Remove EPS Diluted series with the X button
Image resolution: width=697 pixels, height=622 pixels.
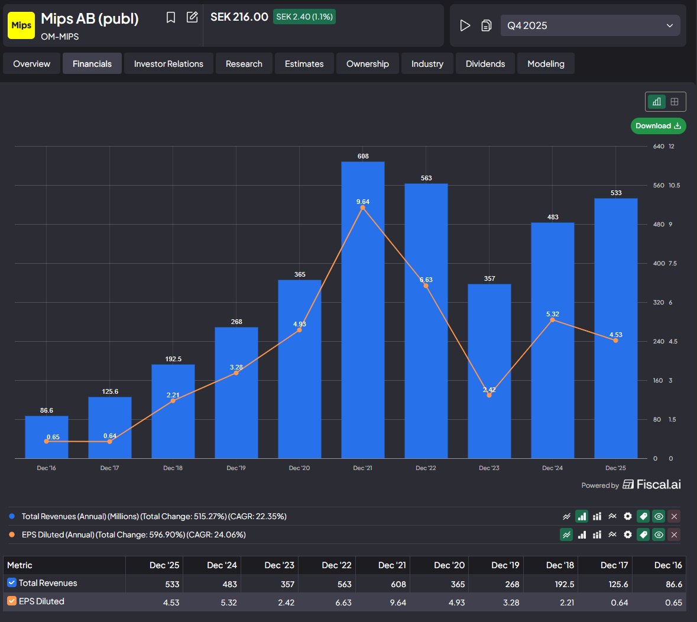(x=674, y=534)
